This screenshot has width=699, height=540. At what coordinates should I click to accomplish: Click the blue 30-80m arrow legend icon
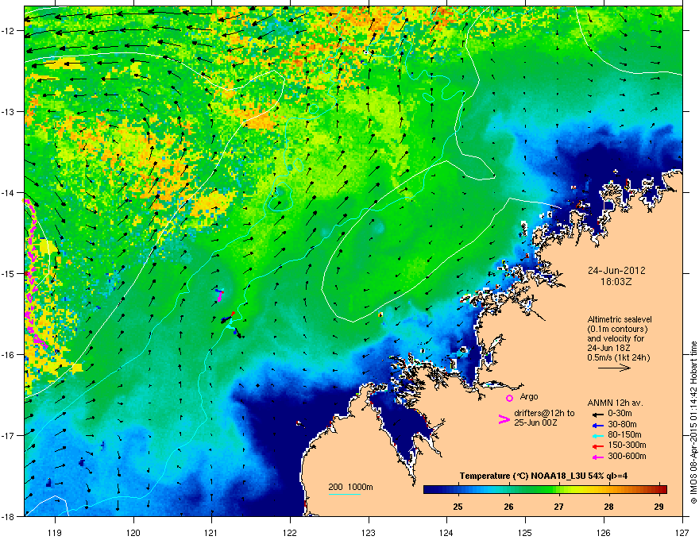click(x=597, y=425)
